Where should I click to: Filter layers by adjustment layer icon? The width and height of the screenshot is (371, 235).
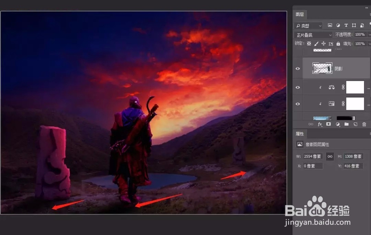pos(338,25)
